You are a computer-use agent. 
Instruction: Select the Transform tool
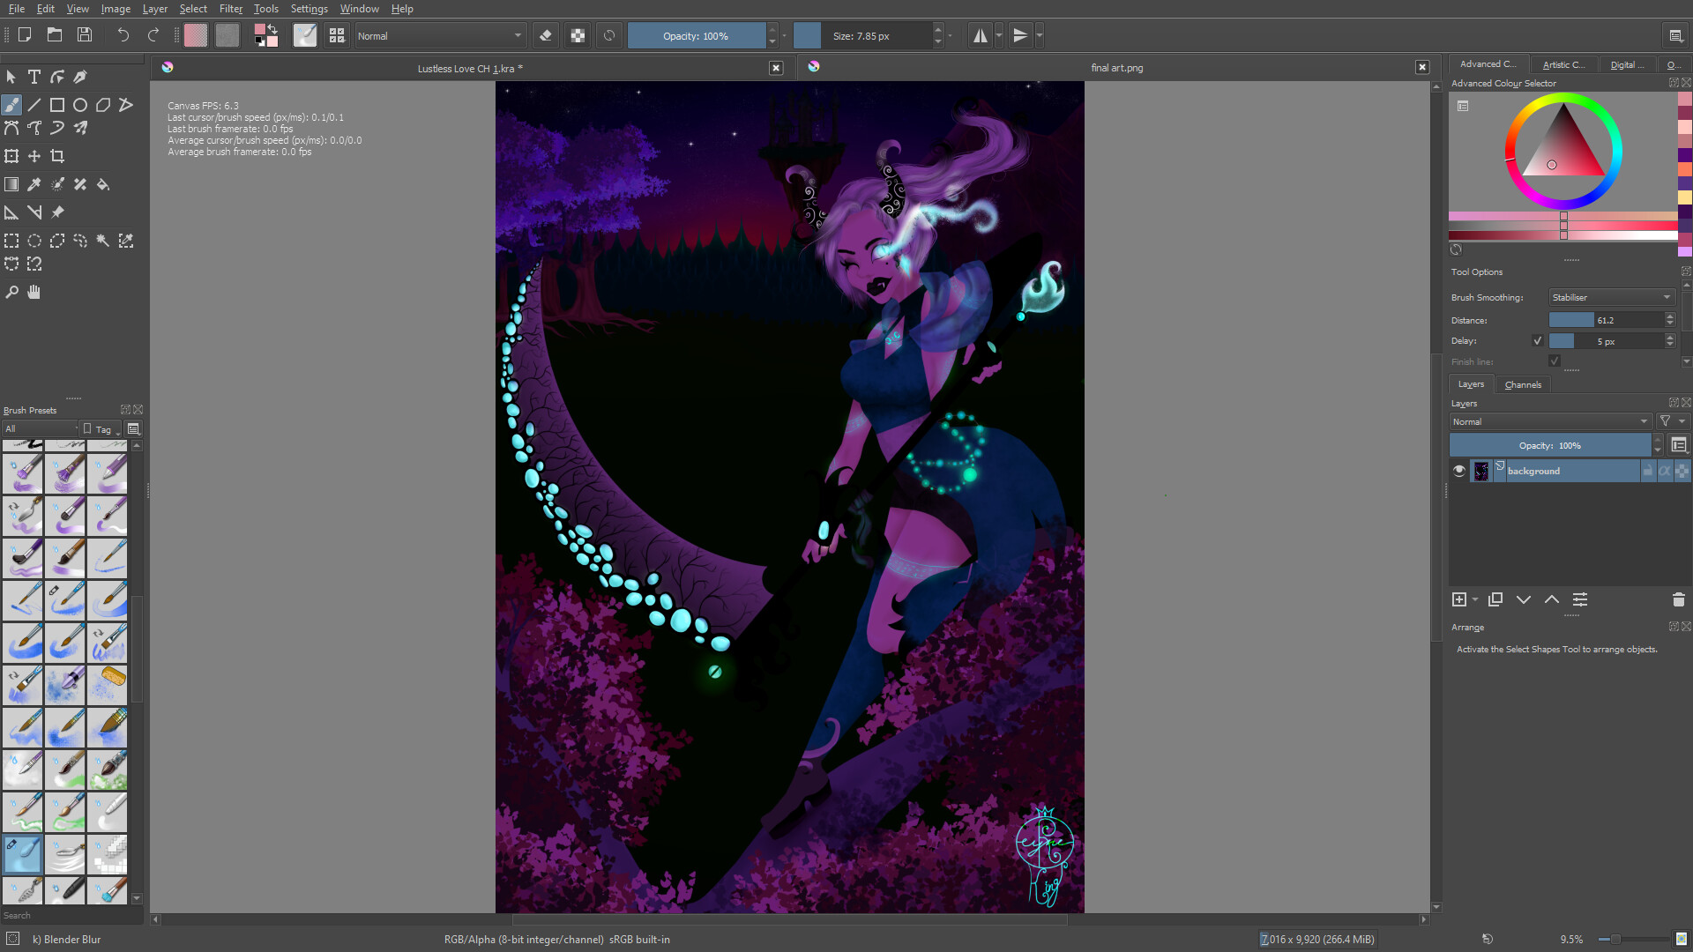11,156
